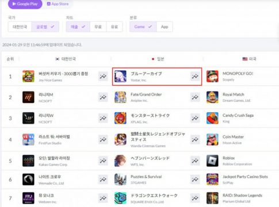Viewport: 279px width, 207px height.
Task: Select the App category option
Action: tap(165, 26)
